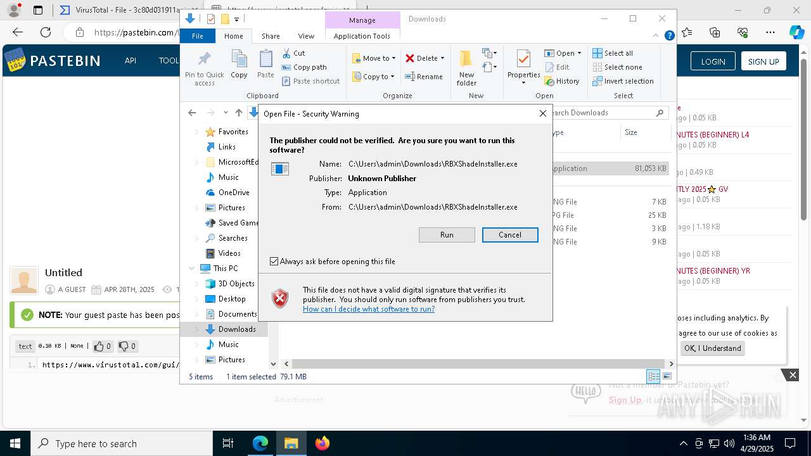Click OK, I Understand cookie button
Screen dimensions: 811x456
click(x=712, y=348)
